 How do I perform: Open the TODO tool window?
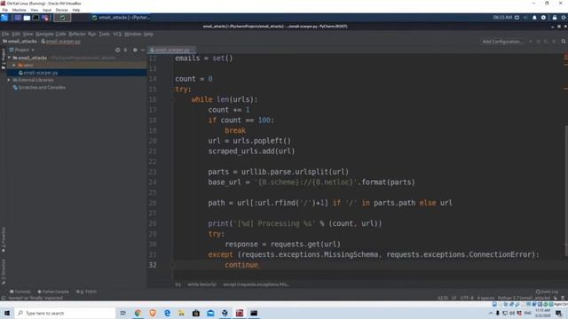[87, 292]
